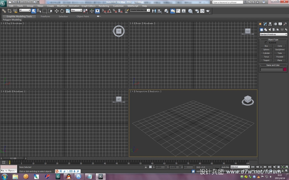Click the Select and Manipulate icon
The height and width of the screenshot is (180, 289).
tap(91, 11)
